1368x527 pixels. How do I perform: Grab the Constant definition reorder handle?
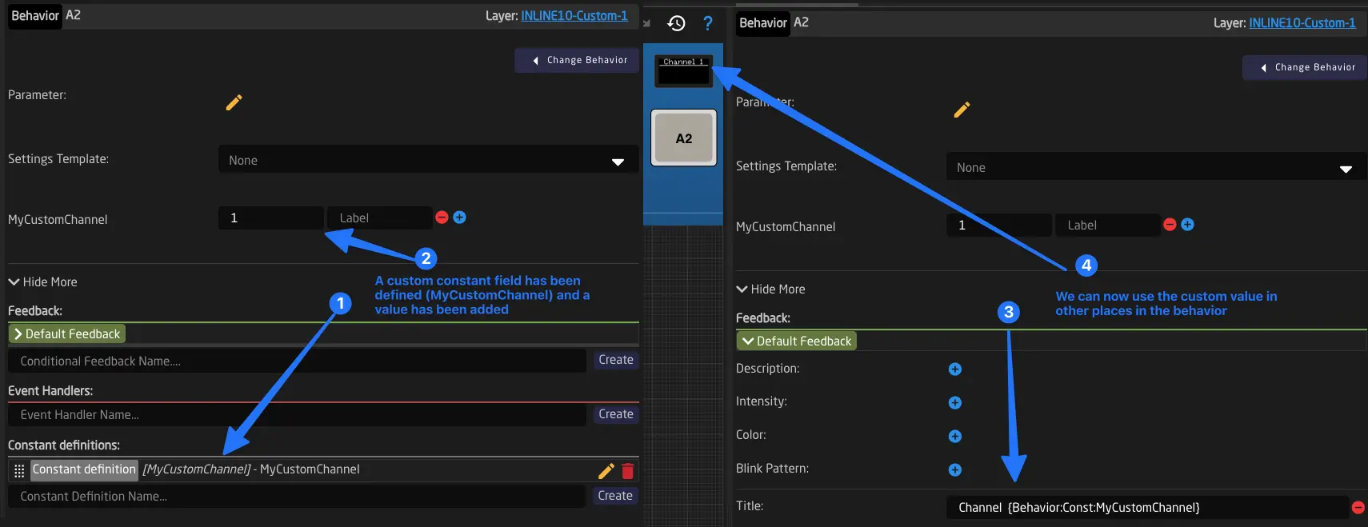pyautogui.click(x=19, y=470)
